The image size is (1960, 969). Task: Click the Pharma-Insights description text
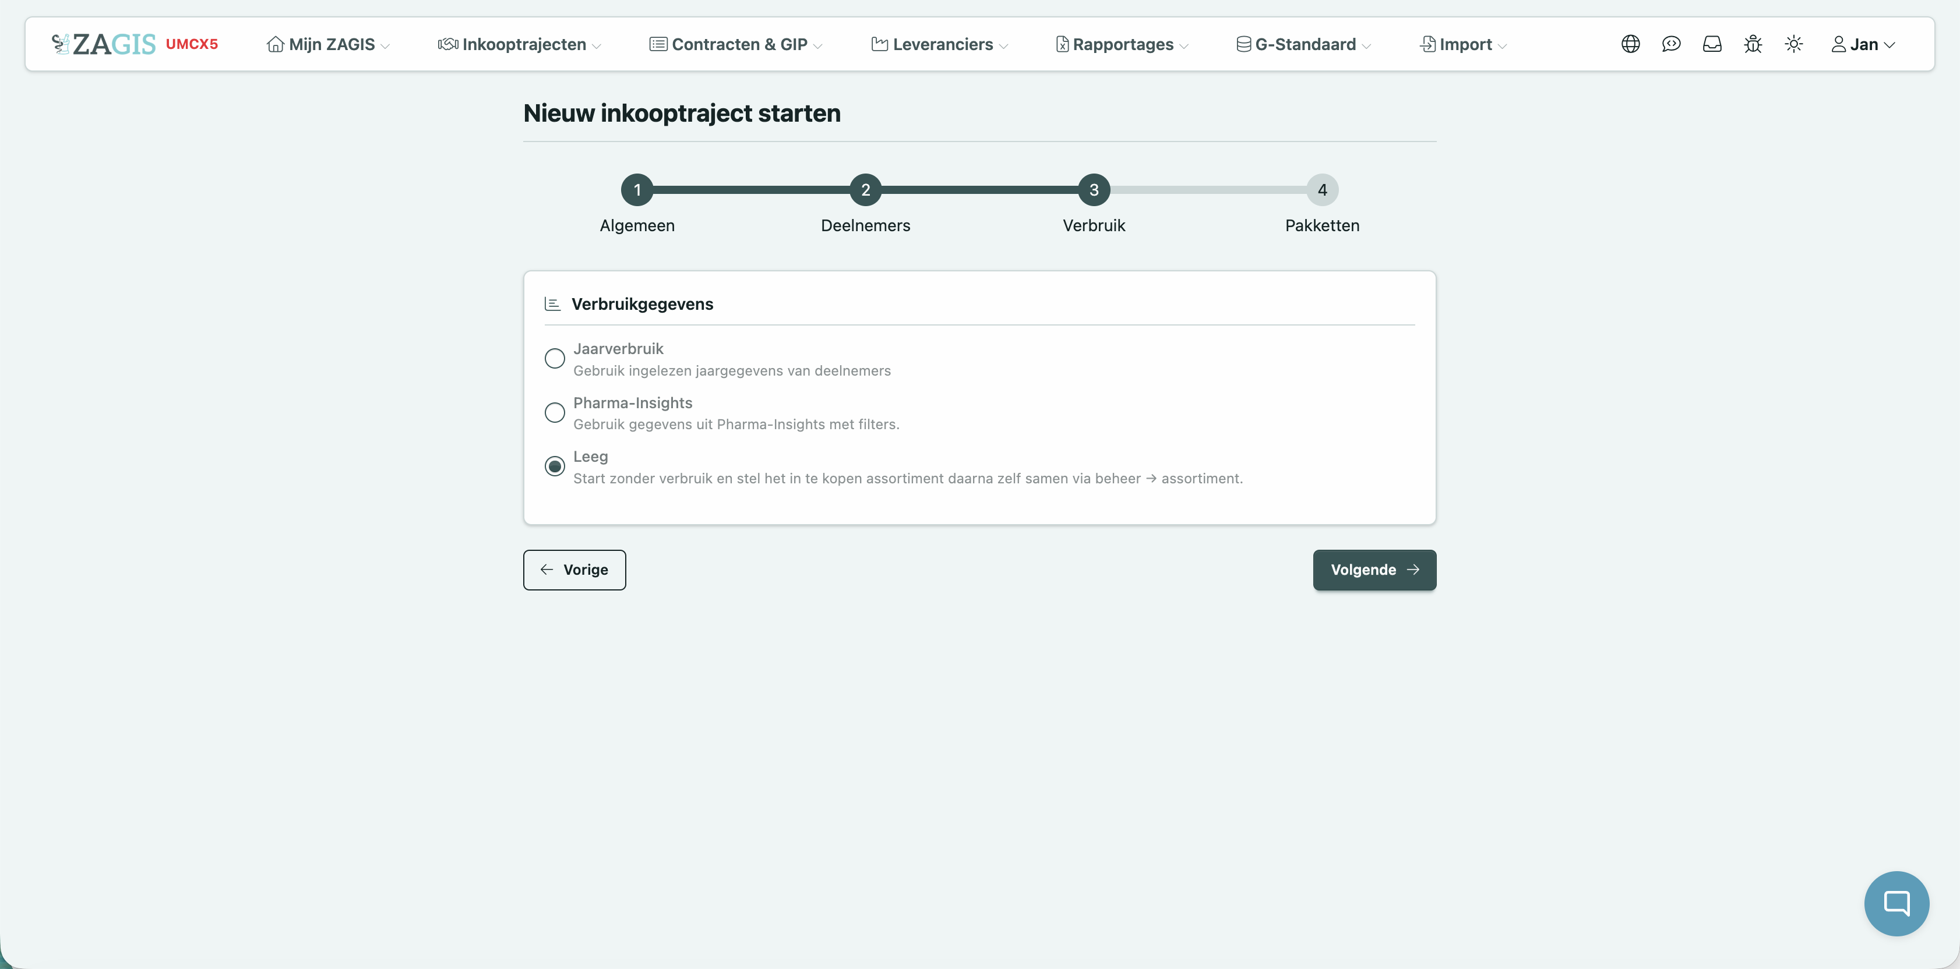736,425
